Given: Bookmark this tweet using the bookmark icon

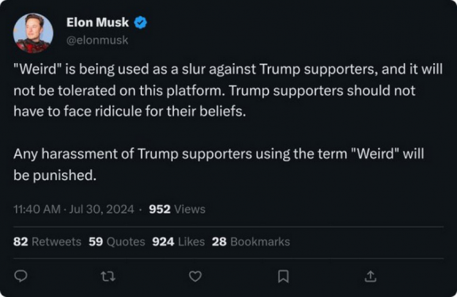Looking at the screenshot, I should (283, 276).
